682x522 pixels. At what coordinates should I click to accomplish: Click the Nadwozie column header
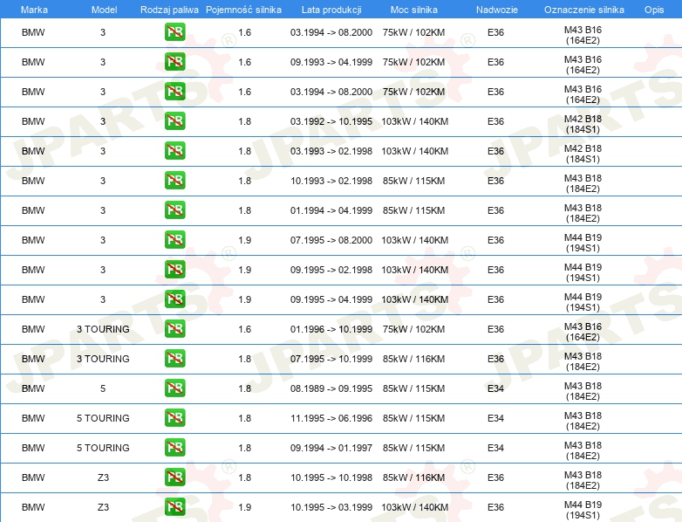pyautogui.click(x=497, y=10)
